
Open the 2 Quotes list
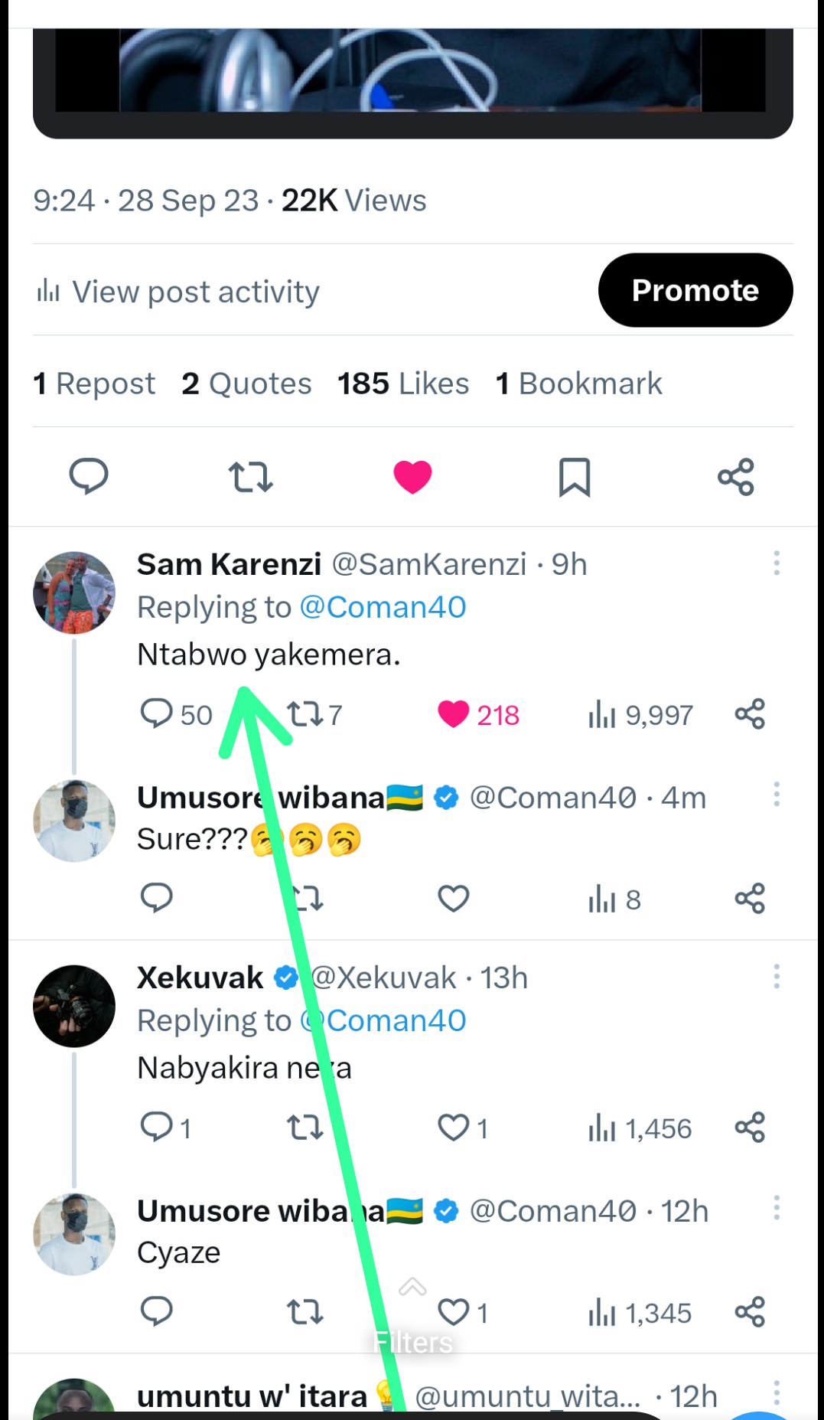click(246, 384)
